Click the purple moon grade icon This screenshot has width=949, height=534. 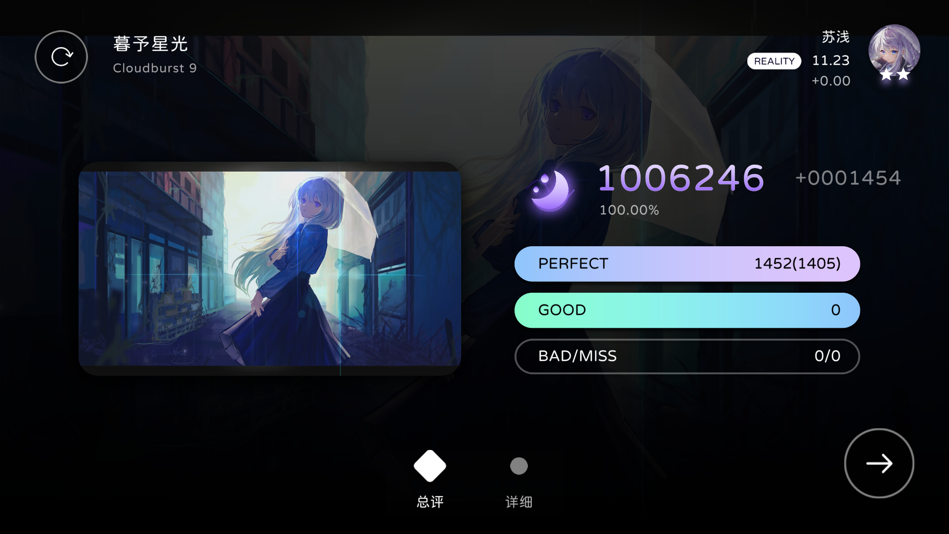[x=551, y=190]
